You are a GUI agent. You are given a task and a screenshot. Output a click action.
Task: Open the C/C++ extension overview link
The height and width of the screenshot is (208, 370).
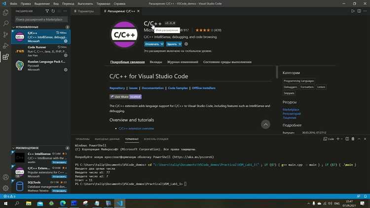click(136, 128)
